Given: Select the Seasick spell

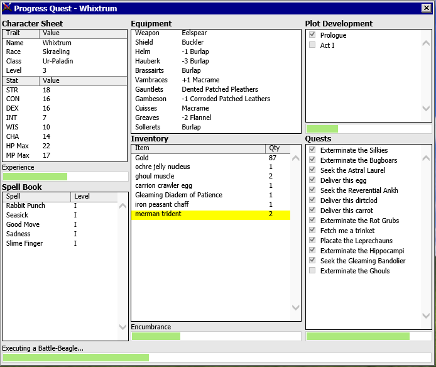Looking at the screenshot, I should pyautogui.click(x=60, y=216).
